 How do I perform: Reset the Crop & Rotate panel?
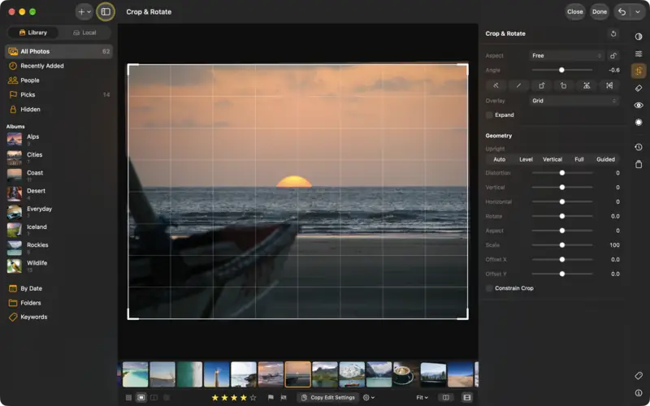[x=613, y=33]
